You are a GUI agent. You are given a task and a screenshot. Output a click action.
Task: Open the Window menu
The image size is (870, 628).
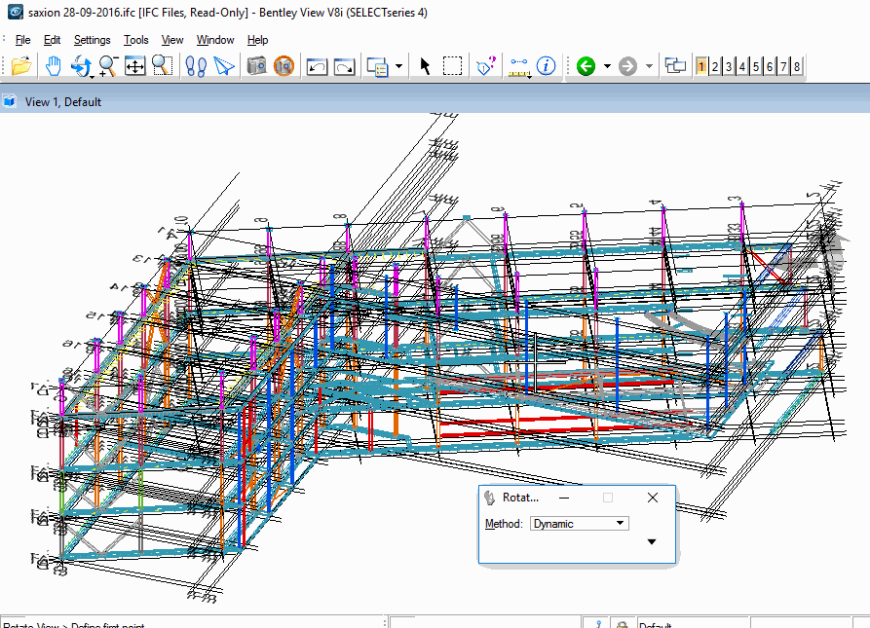[x=215, y=40]
